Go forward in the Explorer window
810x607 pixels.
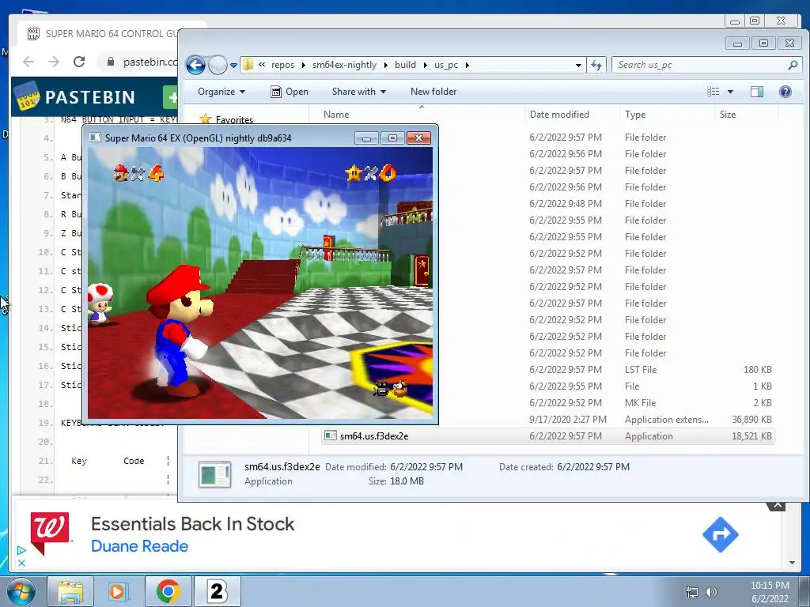[218, 65]
